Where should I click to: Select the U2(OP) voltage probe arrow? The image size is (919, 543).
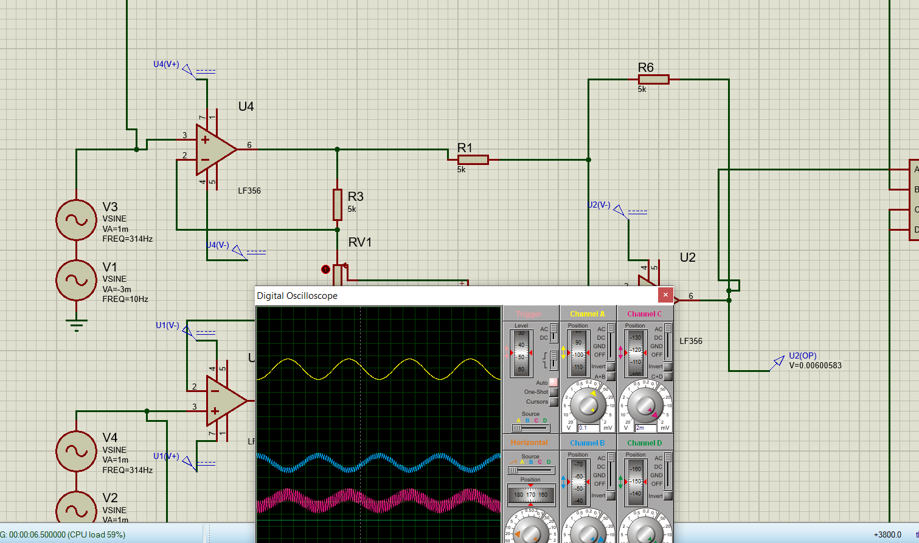tap(778, 362)
